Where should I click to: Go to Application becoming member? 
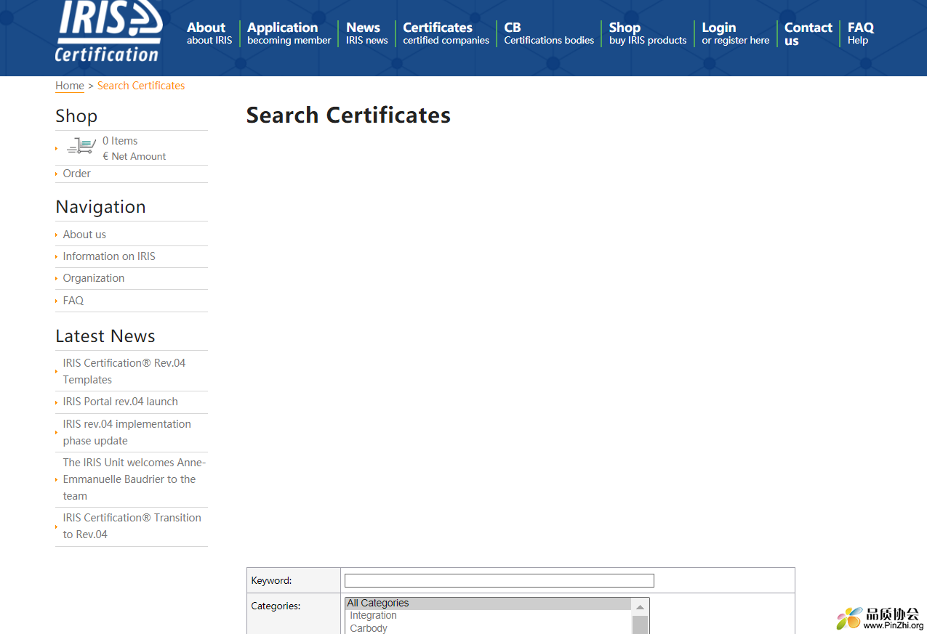289,33
